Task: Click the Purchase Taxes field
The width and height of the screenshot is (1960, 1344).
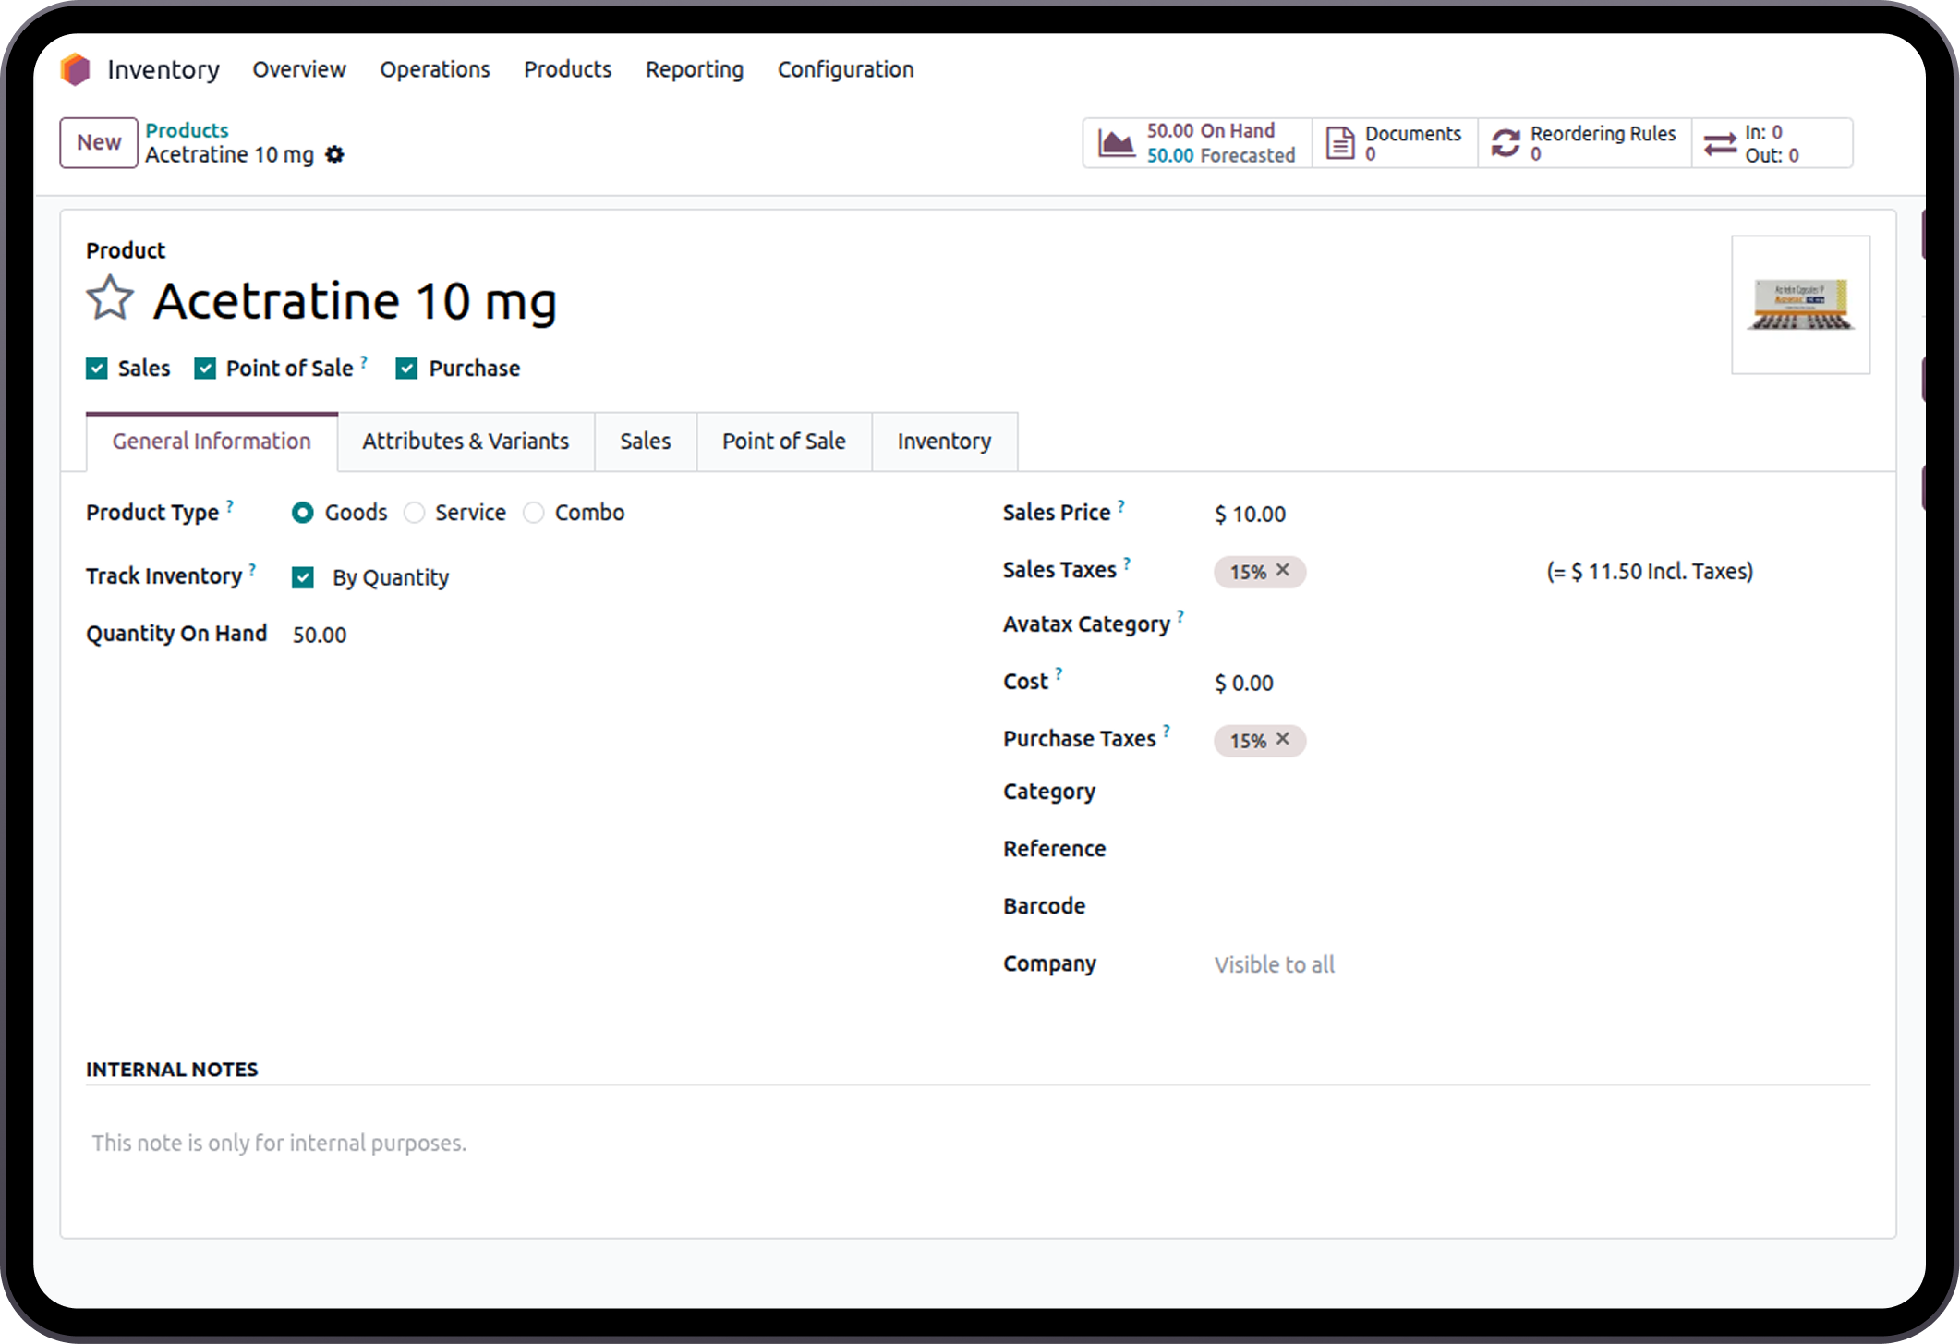Action: [1541, 740]
